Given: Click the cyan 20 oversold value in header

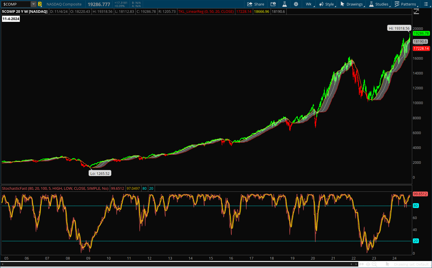Looking at the screenshot, I should (151, 188).
